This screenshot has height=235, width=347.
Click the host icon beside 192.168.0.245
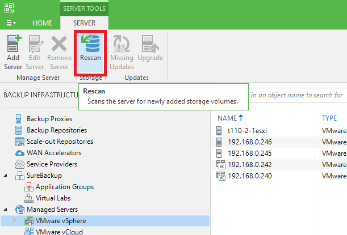click(x=219, y=153)
